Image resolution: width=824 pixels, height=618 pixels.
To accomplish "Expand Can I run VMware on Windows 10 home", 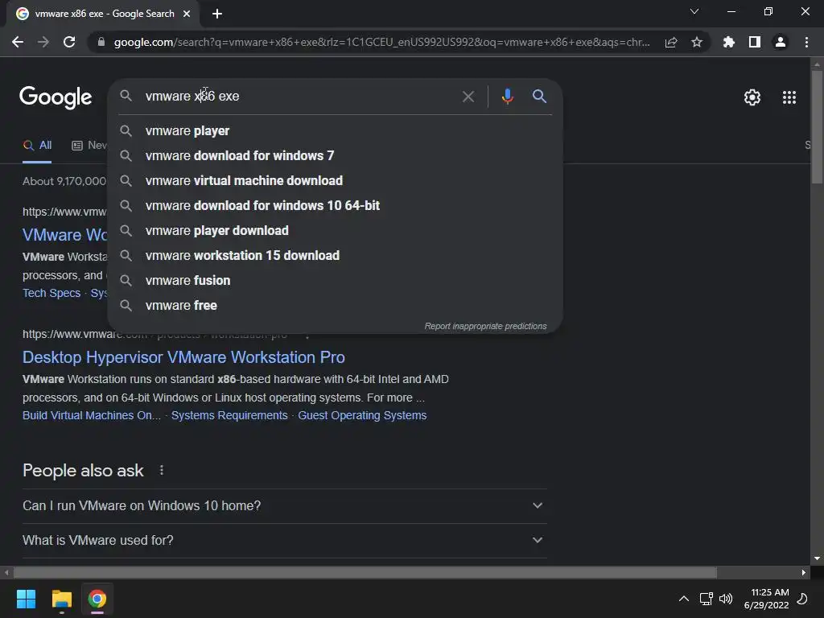I will 284,505.
